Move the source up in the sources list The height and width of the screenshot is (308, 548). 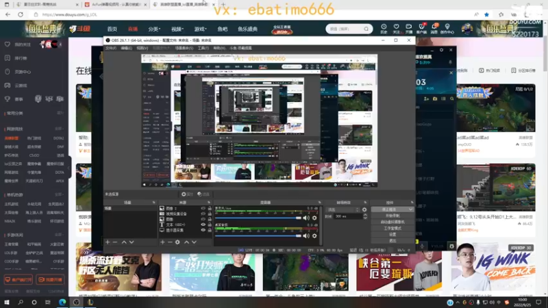coord(186,242)
